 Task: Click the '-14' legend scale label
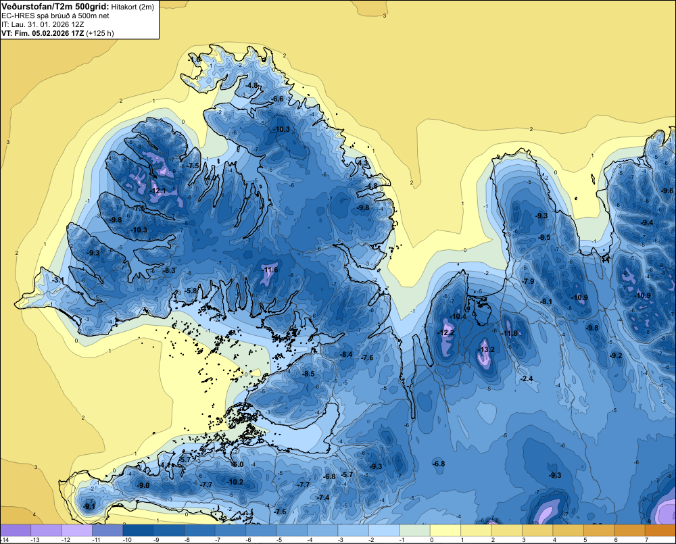pos(5,540)
